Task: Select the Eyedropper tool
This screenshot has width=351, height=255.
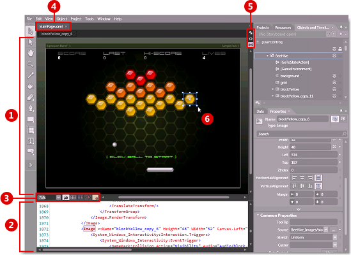Action: click(x=31, y=75)
